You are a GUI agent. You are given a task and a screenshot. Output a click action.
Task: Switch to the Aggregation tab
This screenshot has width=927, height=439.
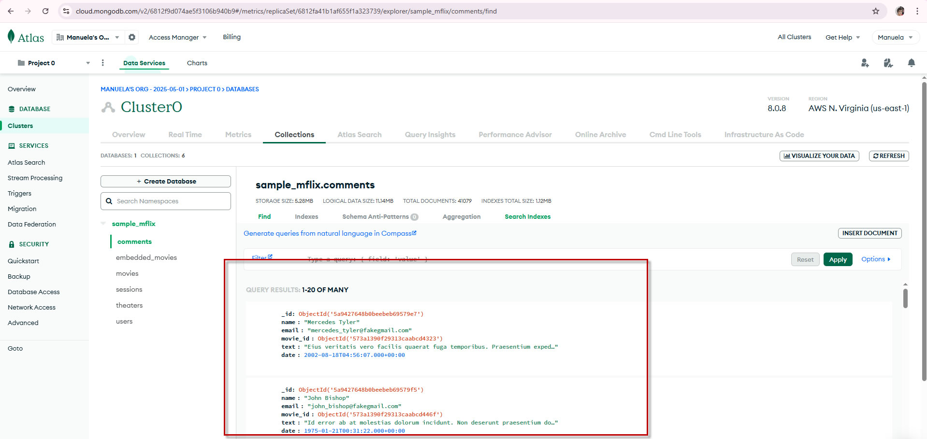[x=462, y=217]
